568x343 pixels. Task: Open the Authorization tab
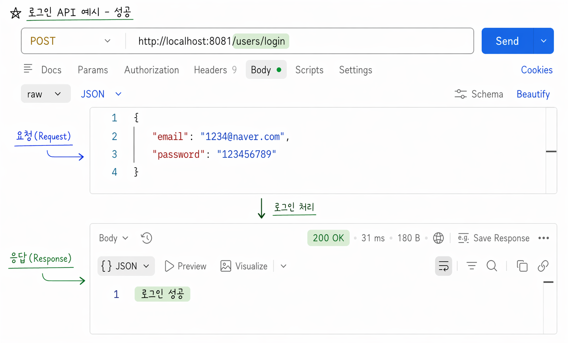pyautogui.click(x=152, y=70)
